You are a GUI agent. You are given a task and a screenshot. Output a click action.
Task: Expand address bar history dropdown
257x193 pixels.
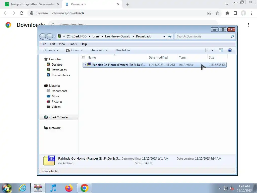164,36
